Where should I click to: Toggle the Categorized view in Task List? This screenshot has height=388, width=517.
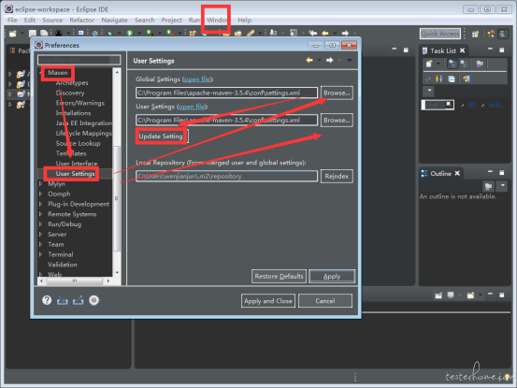[452, 64]
